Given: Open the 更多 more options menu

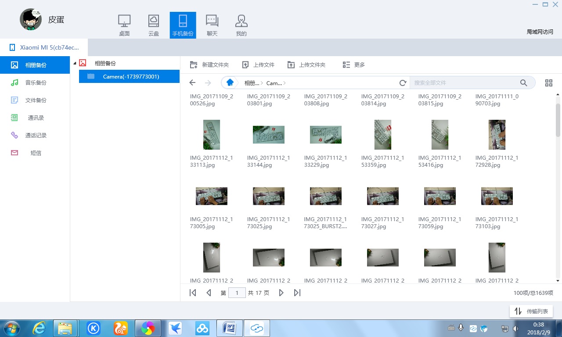Looking at the screenshot, I should [354, 65].
